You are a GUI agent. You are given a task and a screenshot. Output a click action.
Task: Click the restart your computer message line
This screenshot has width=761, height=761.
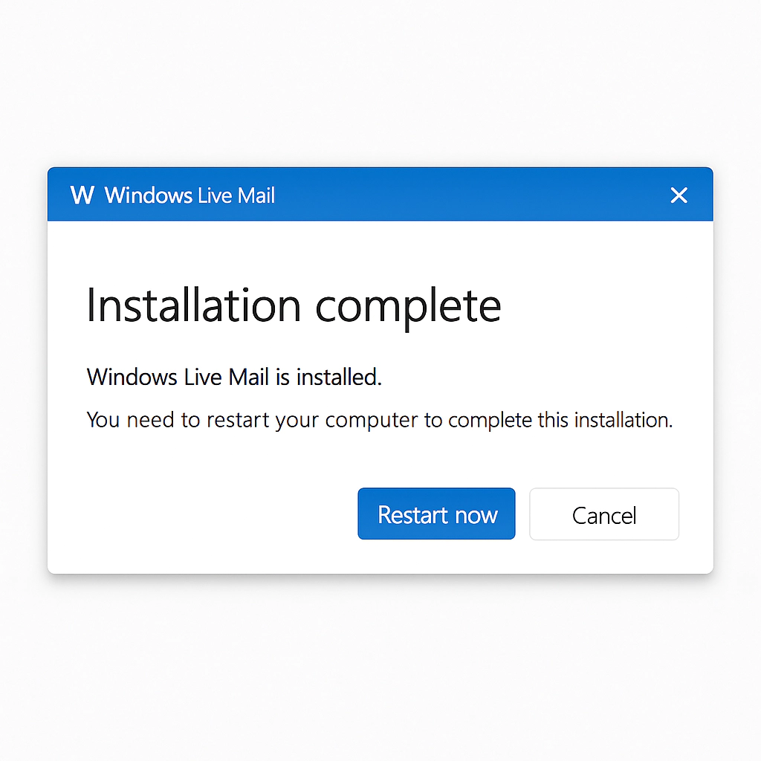click(379, 420)
